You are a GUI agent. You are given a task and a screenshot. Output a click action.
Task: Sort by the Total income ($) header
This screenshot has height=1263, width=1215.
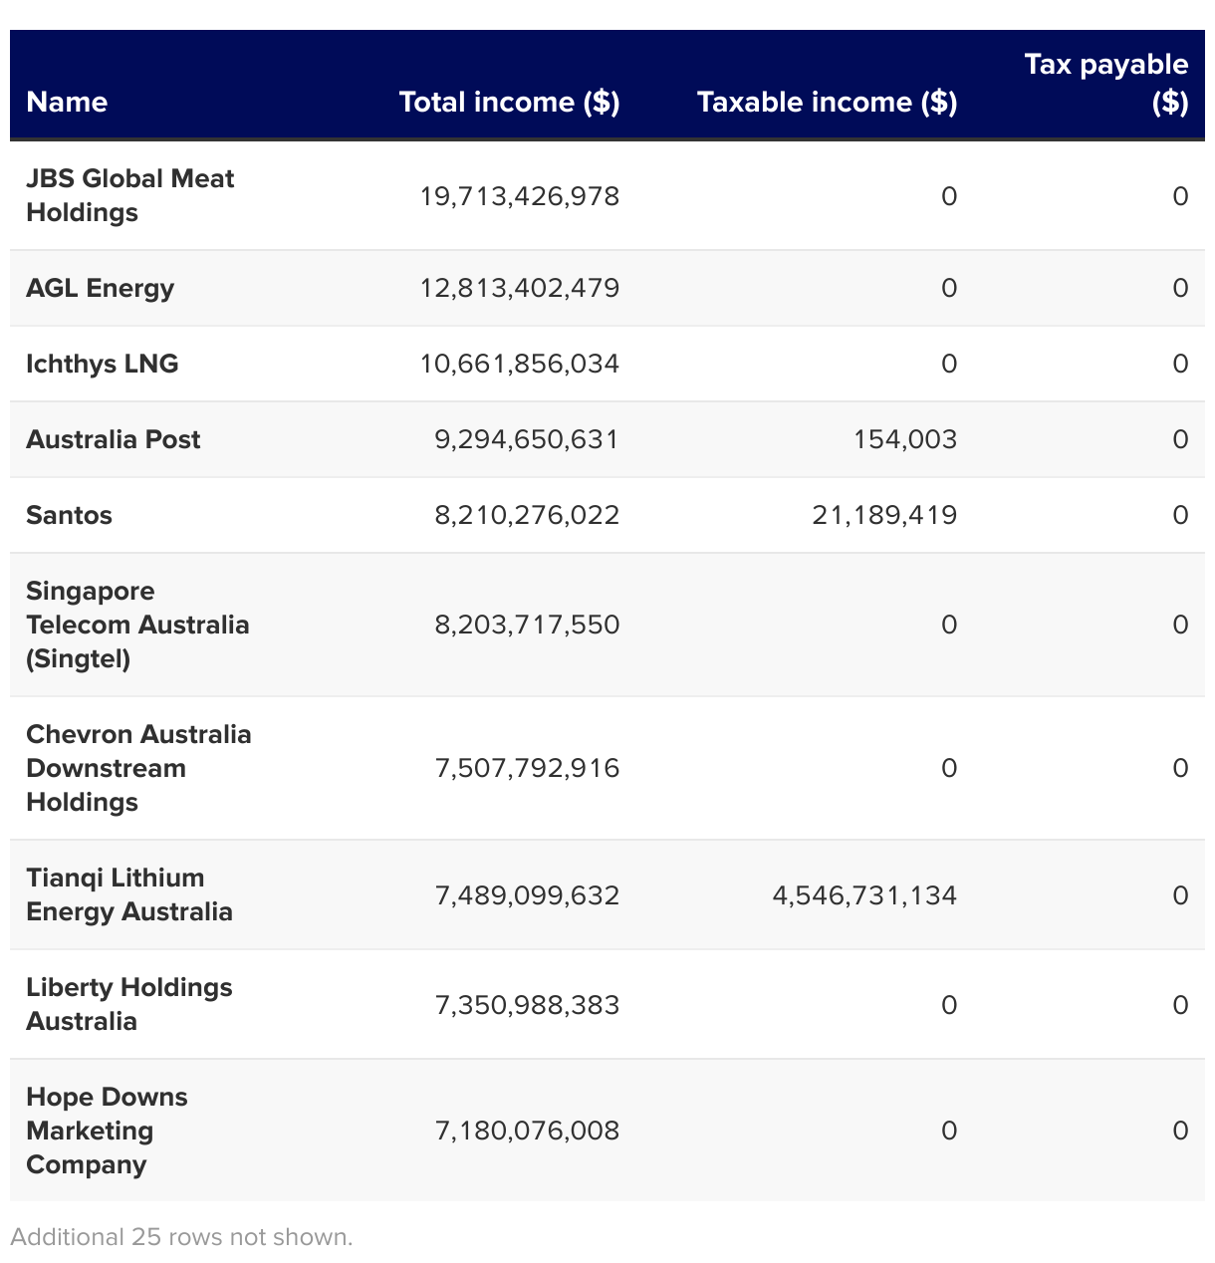(509, 102)
